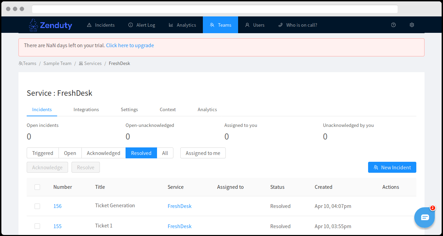Filter by Triggered incidents
Screen dimensions: 443x236
coord(43,153)
